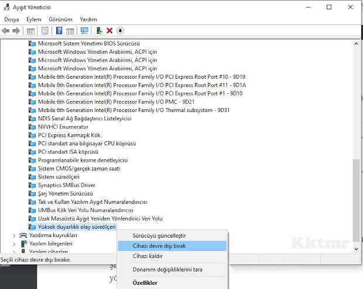
Task: Click icon beside Synaptics SMBus Driver
Action: [x=32, y=185]
